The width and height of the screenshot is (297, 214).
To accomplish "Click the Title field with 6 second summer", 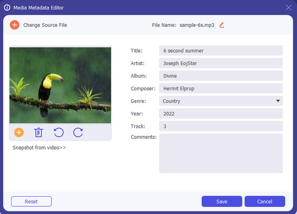I will tap(221, 51).
